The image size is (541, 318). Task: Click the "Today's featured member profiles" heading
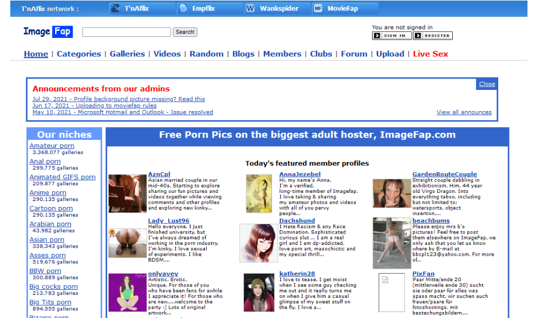(x=307, y=164)
